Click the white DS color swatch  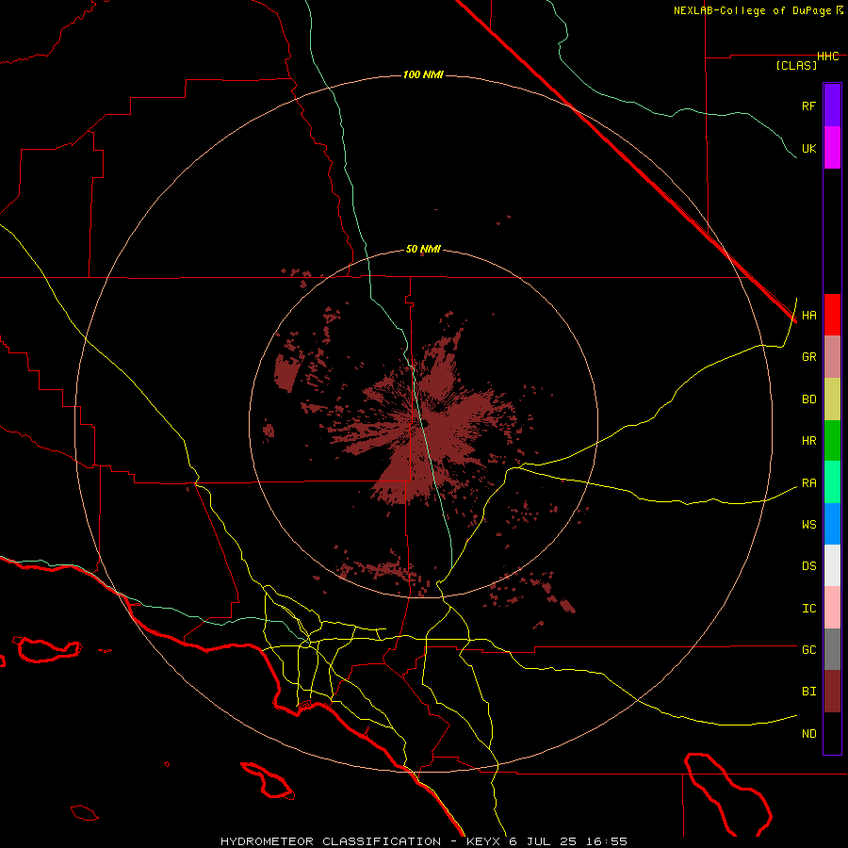coord(832,565)
